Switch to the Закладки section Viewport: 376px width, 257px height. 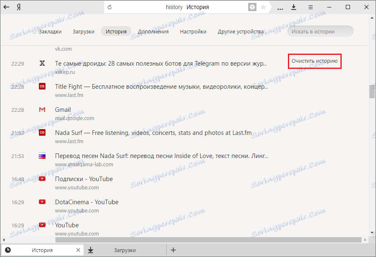pos(50,31)
